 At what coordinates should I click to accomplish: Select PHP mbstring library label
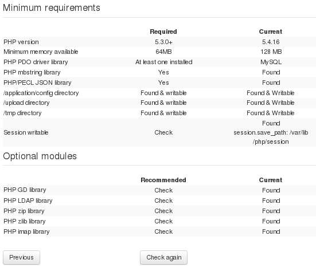click(x=32, y=72)
